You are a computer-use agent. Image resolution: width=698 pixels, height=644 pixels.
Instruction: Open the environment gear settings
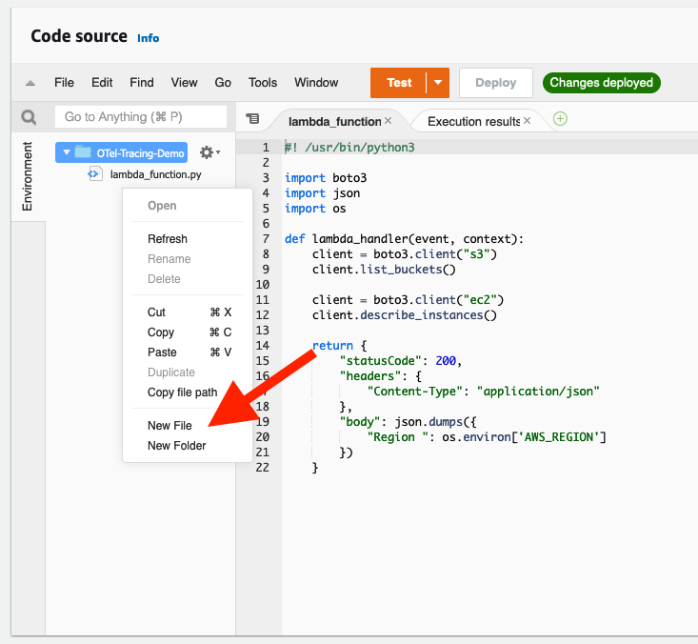coord(209,152)
